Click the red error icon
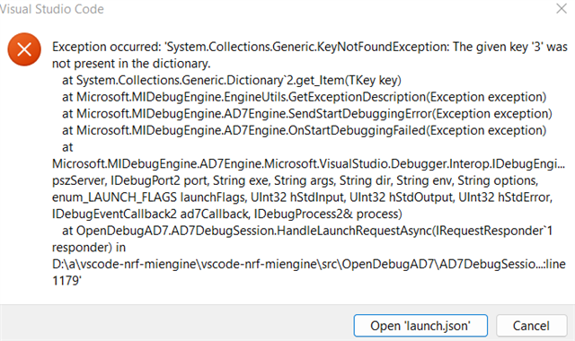Screen dimensions: 575x341 click(x=24, y=49)
